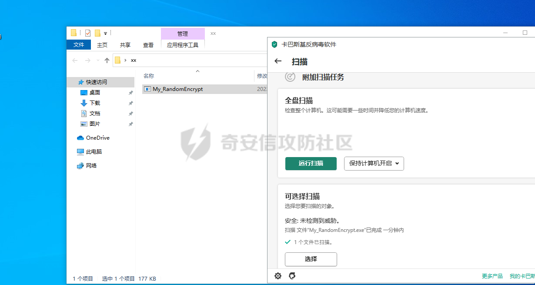This screenshot has width=535, height=285.
Task: Open the 应用程序工具 ribbon tab
Action: [x=183, y=45]
